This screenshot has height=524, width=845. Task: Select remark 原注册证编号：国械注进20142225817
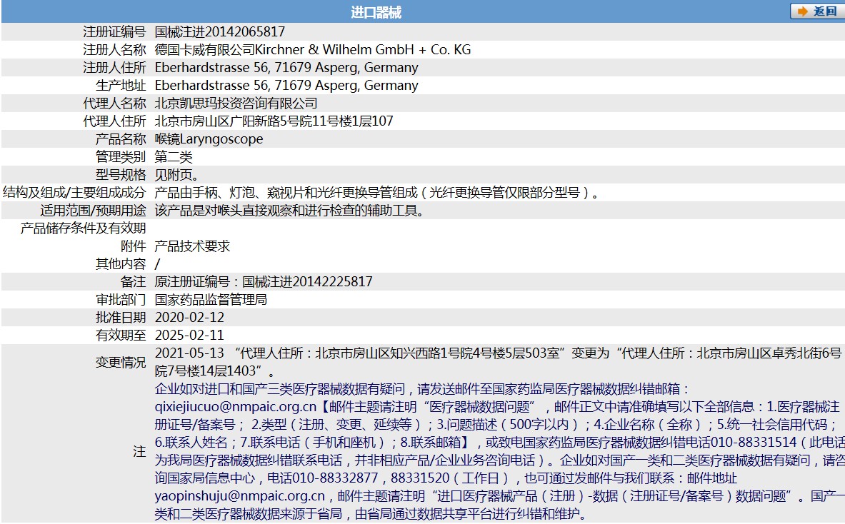click(264, 282)
